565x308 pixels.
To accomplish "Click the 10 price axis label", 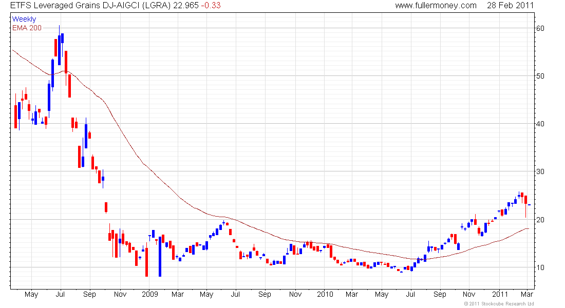I will point(540,267).
